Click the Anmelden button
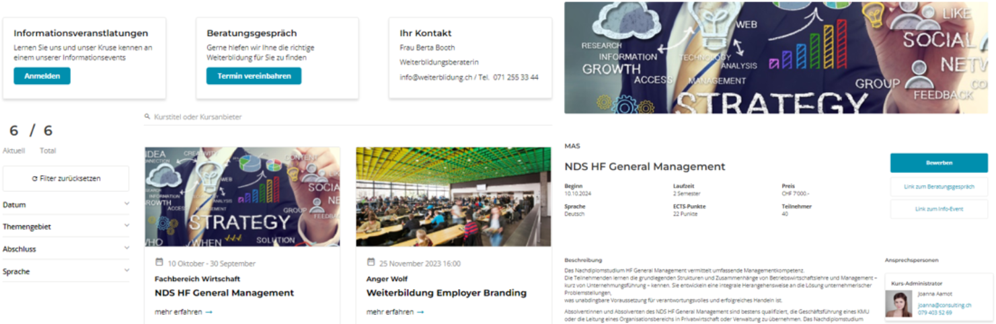 [x=42, y=76]
